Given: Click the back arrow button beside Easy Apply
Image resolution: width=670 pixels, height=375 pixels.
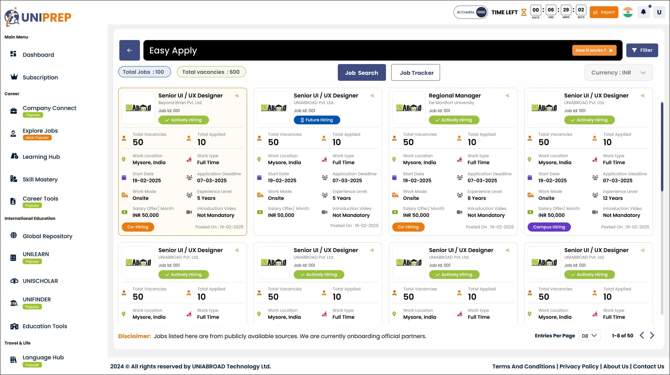Looking at the screenshot, I should point(129,50).
